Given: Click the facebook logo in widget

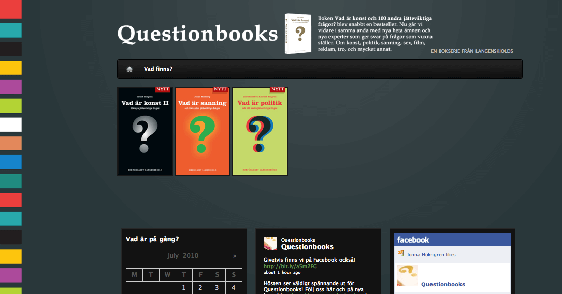Looking at the screenshot, I should (413, 240).
